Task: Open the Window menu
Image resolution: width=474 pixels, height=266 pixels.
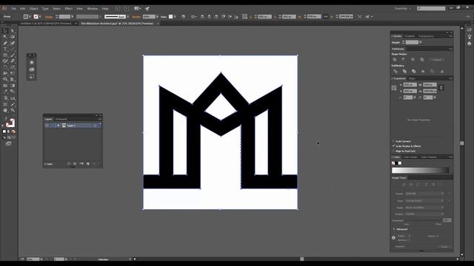Action: pyautogui.click(x=93, y=8)
